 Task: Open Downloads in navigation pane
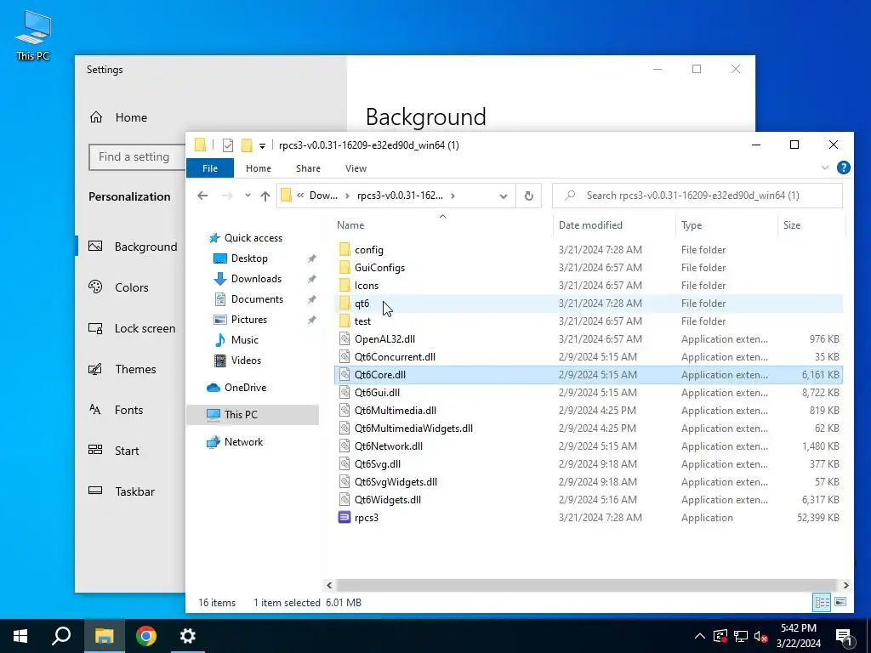tap(256, 279)
